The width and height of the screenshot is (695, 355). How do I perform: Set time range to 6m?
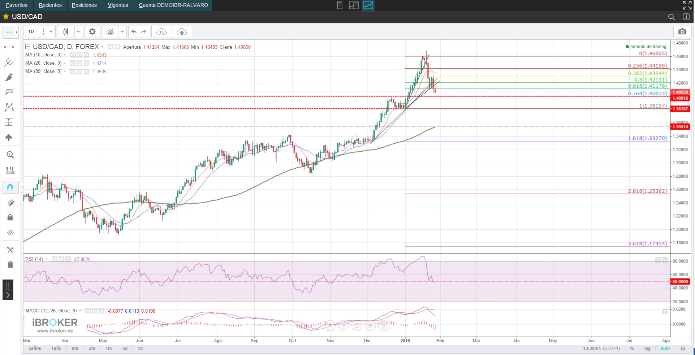tap(75, 348)
